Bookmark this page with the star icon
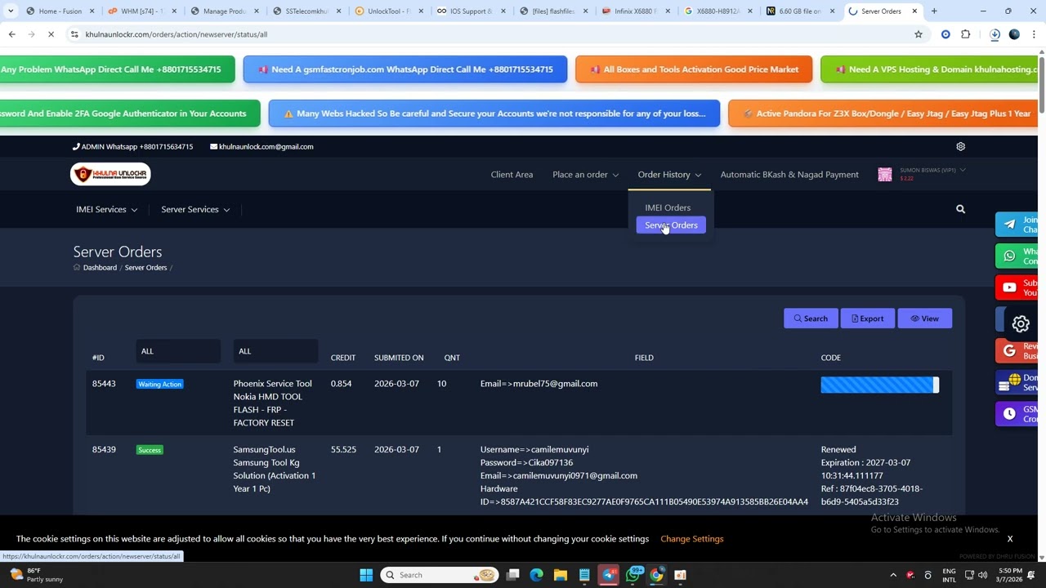The height and width of the screenshot is (588, 1046). pos(919,34)
